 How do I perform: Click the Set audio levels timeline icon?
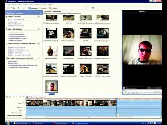tap(7, 97)
